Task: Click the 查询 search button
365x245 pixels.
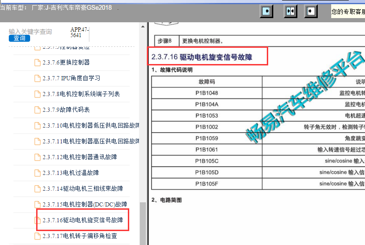Action: coord(19,38)
